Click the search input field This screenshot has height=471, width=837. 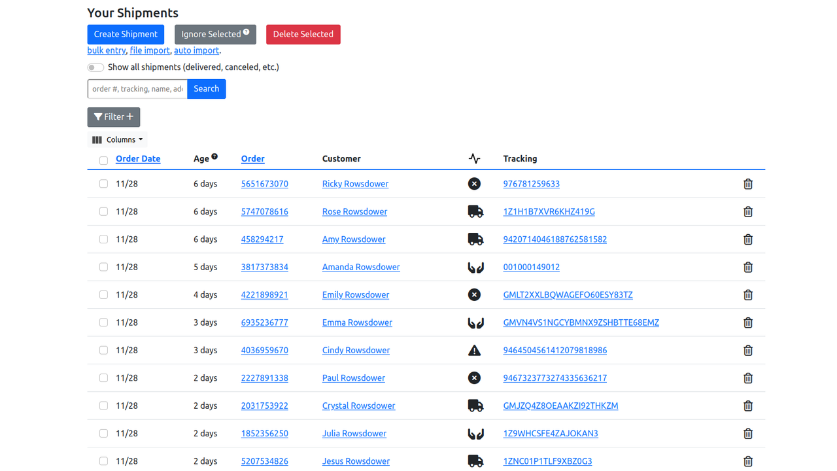(137, 88)
